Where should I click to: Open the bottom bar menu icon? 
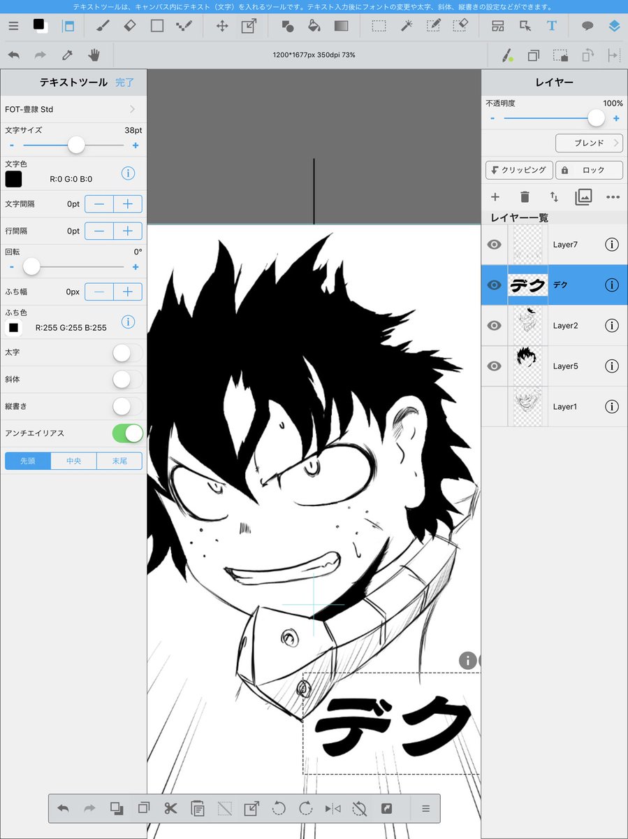point(425,809)
